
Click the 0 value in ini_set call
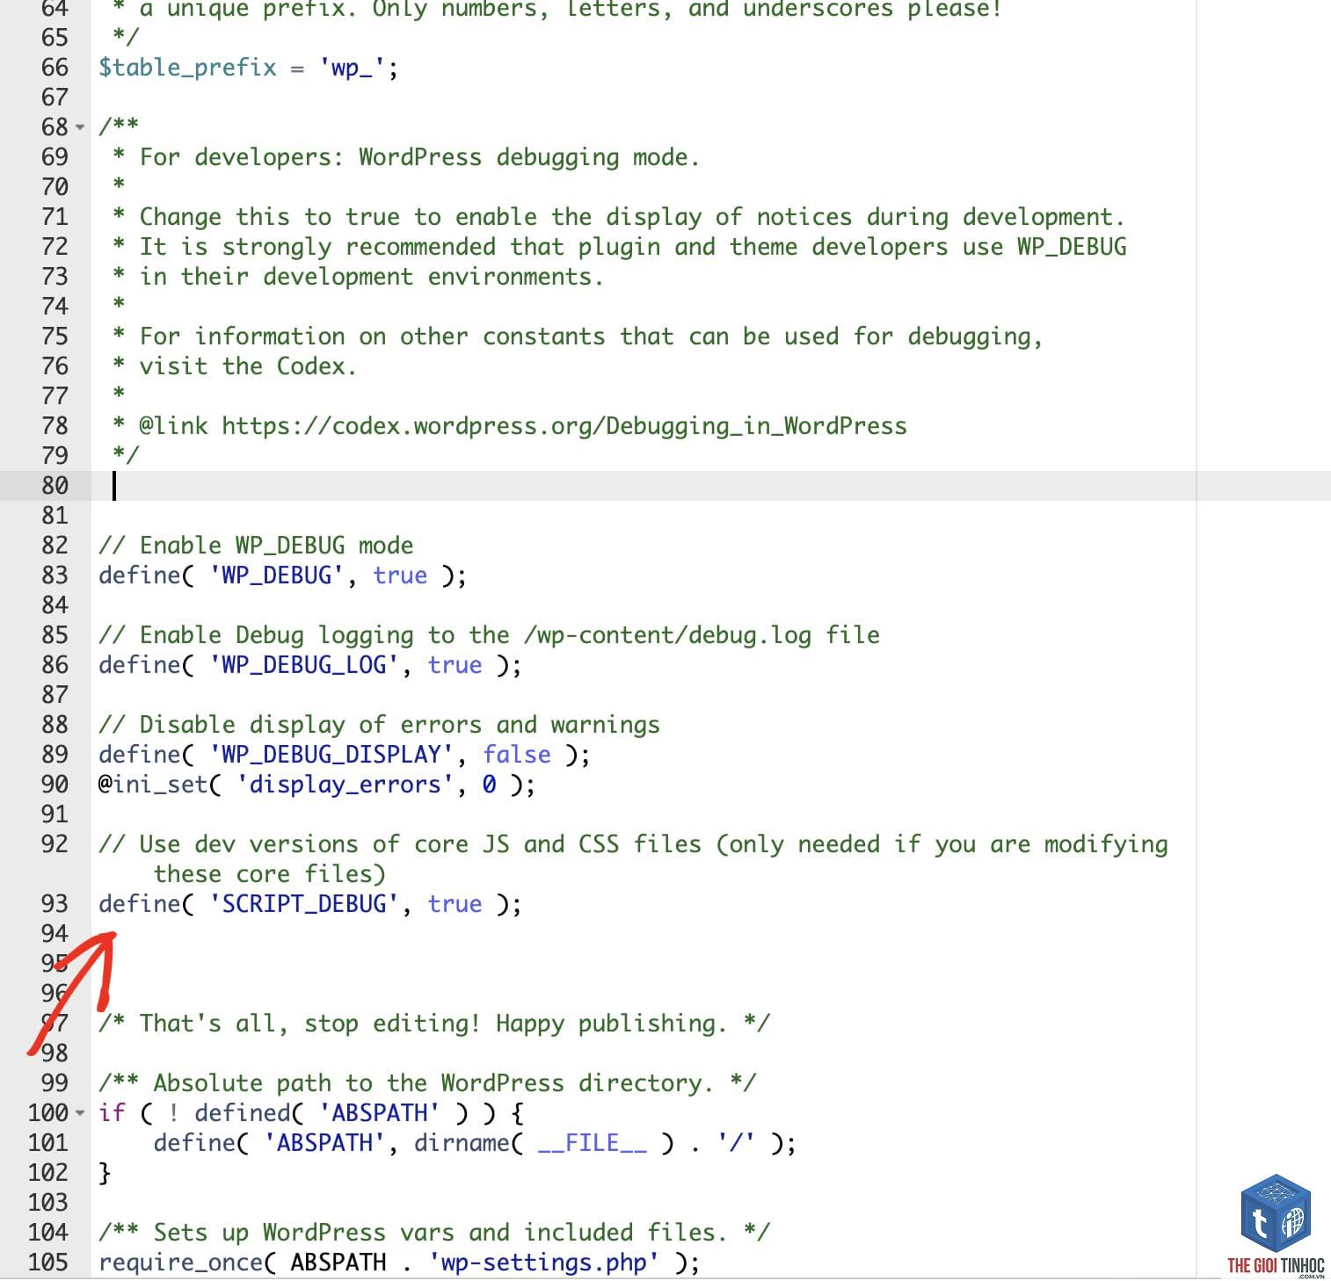pyautogui.click(x=489, y=785)
